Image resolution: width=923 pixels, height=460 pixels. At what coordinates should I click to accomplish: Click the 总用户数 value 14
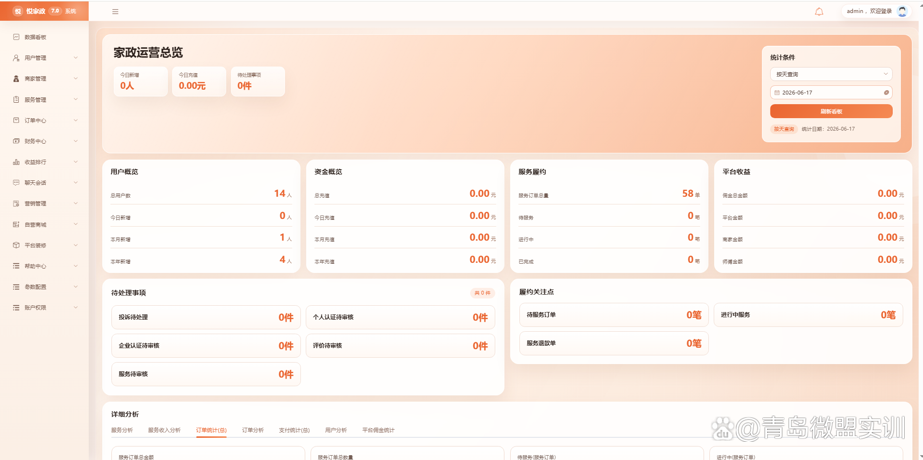click(280, 193)
